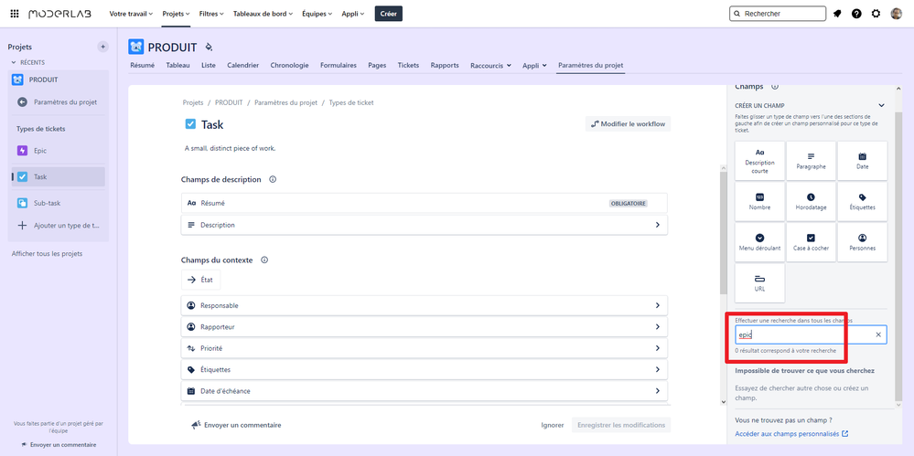Switch to the Calendrier tab
Image resolution: width=914 pixels, height=456 pixels.
point(243,65)
